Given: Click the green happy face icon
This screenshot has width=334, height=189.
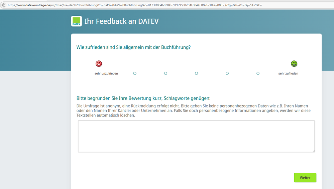Looking at the screenshot, I should point(294,64).
